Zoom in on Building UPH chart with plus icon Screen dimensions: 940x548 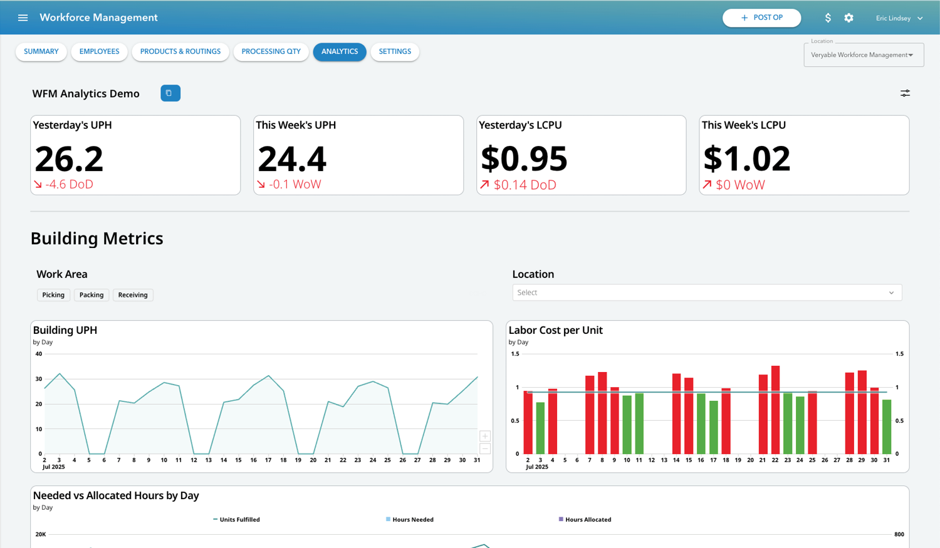484,435
